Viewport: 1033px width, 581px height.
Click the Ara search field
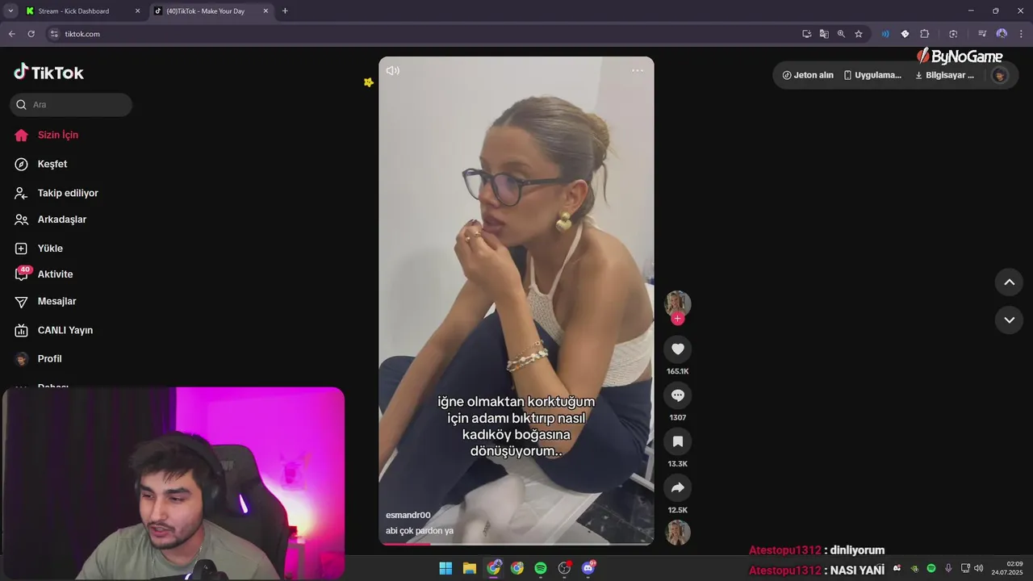[x=71, y=105]
